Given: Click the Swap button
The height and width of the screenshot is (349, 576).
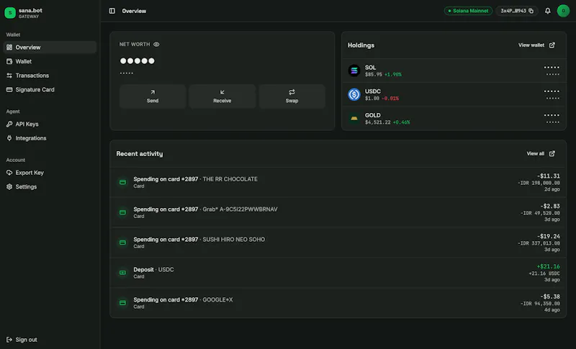Looking at the screenshot, I should pos(292,96).
